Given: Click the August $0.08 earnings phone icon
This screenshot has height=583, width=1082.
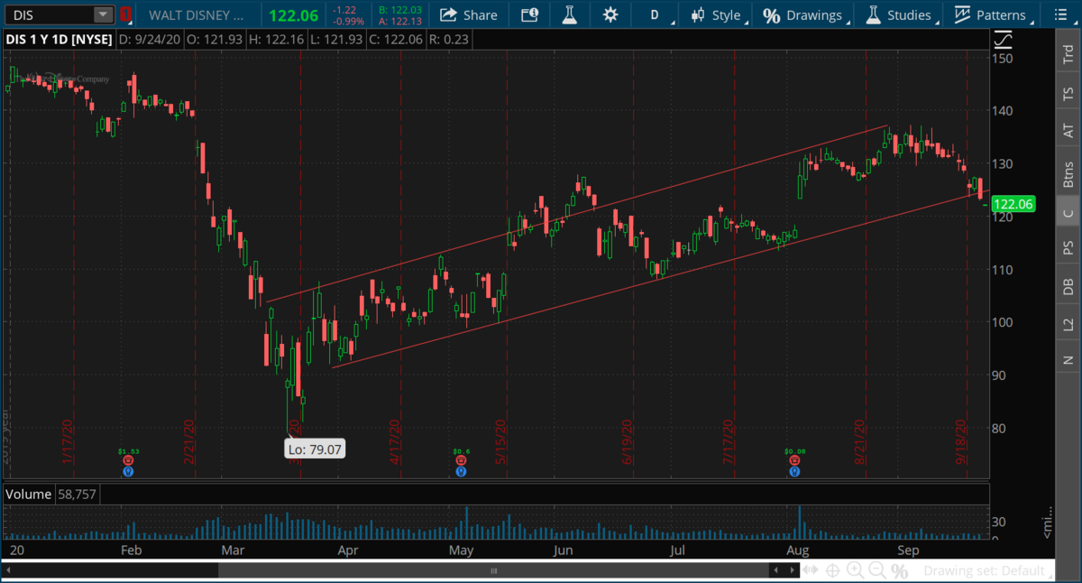Looking at the screenshot, I should (794, 459).
